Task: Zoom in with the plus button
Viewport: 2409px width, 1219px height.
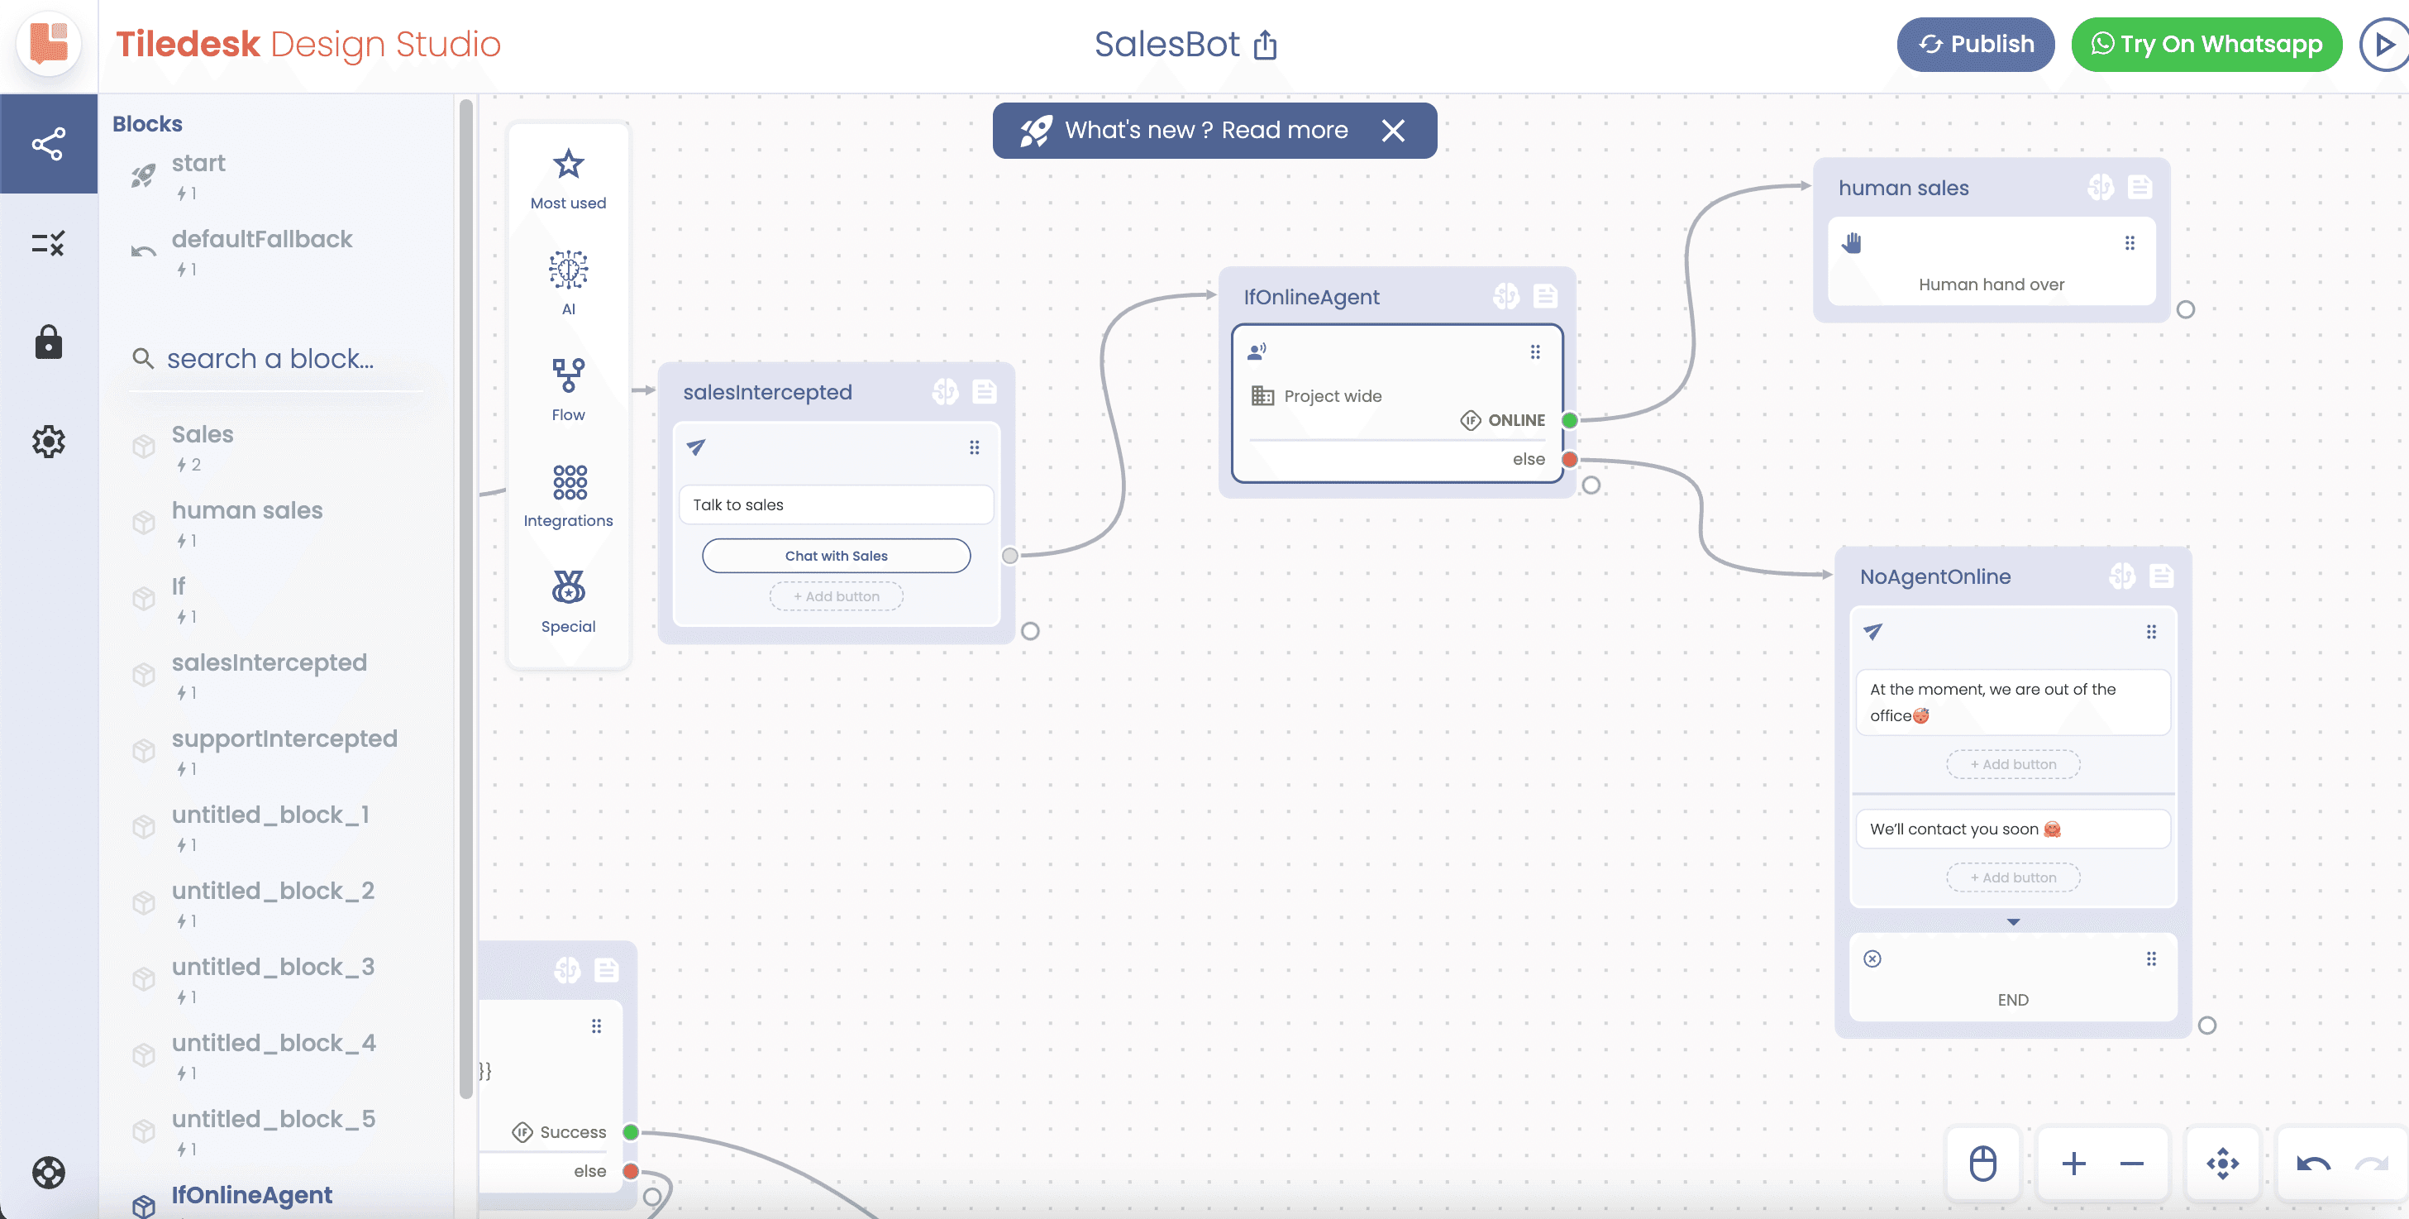Action: [x=2073, y=1164]
